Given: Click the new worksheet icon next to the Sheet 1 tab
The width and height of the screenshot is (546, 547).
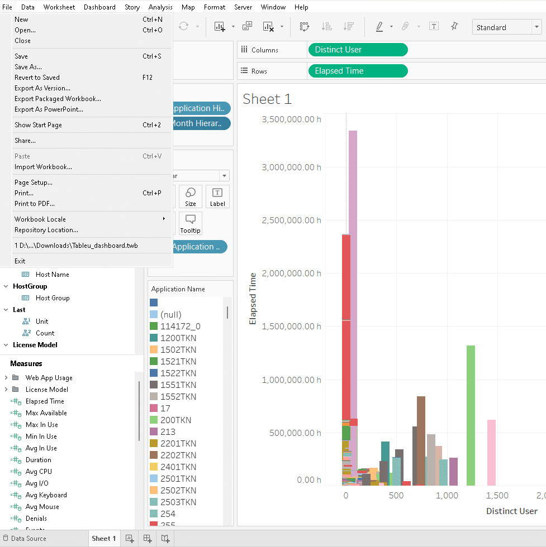Looking at the screenshot, I should 130,539.
